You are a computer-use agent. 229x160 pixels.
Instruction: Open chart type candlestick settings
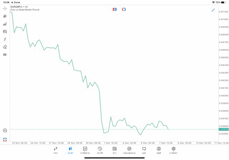[5, 16]
